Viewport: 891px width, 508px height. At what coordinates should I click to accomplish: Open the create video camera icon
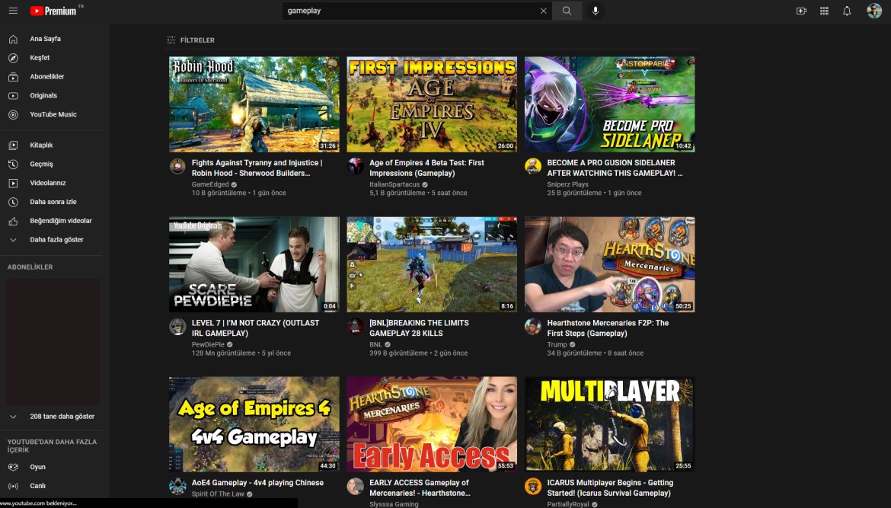click(801, 11)
